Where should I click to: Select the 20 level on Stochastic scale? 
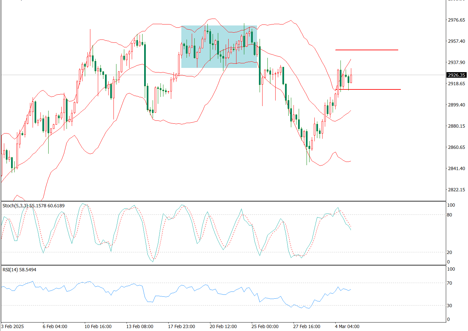449,252
